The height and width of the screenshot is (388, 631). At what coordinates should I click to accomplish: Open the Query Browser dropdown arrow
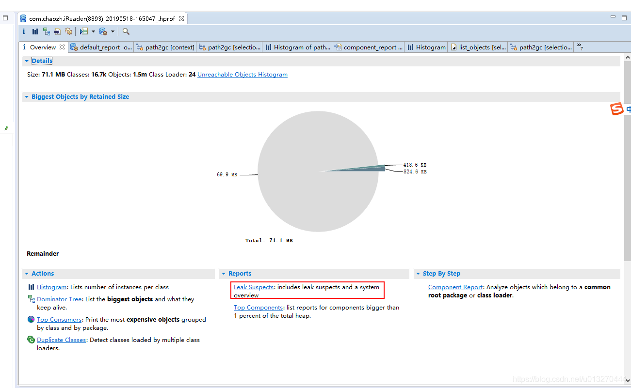pyautogui.click(x=93, y=31)
